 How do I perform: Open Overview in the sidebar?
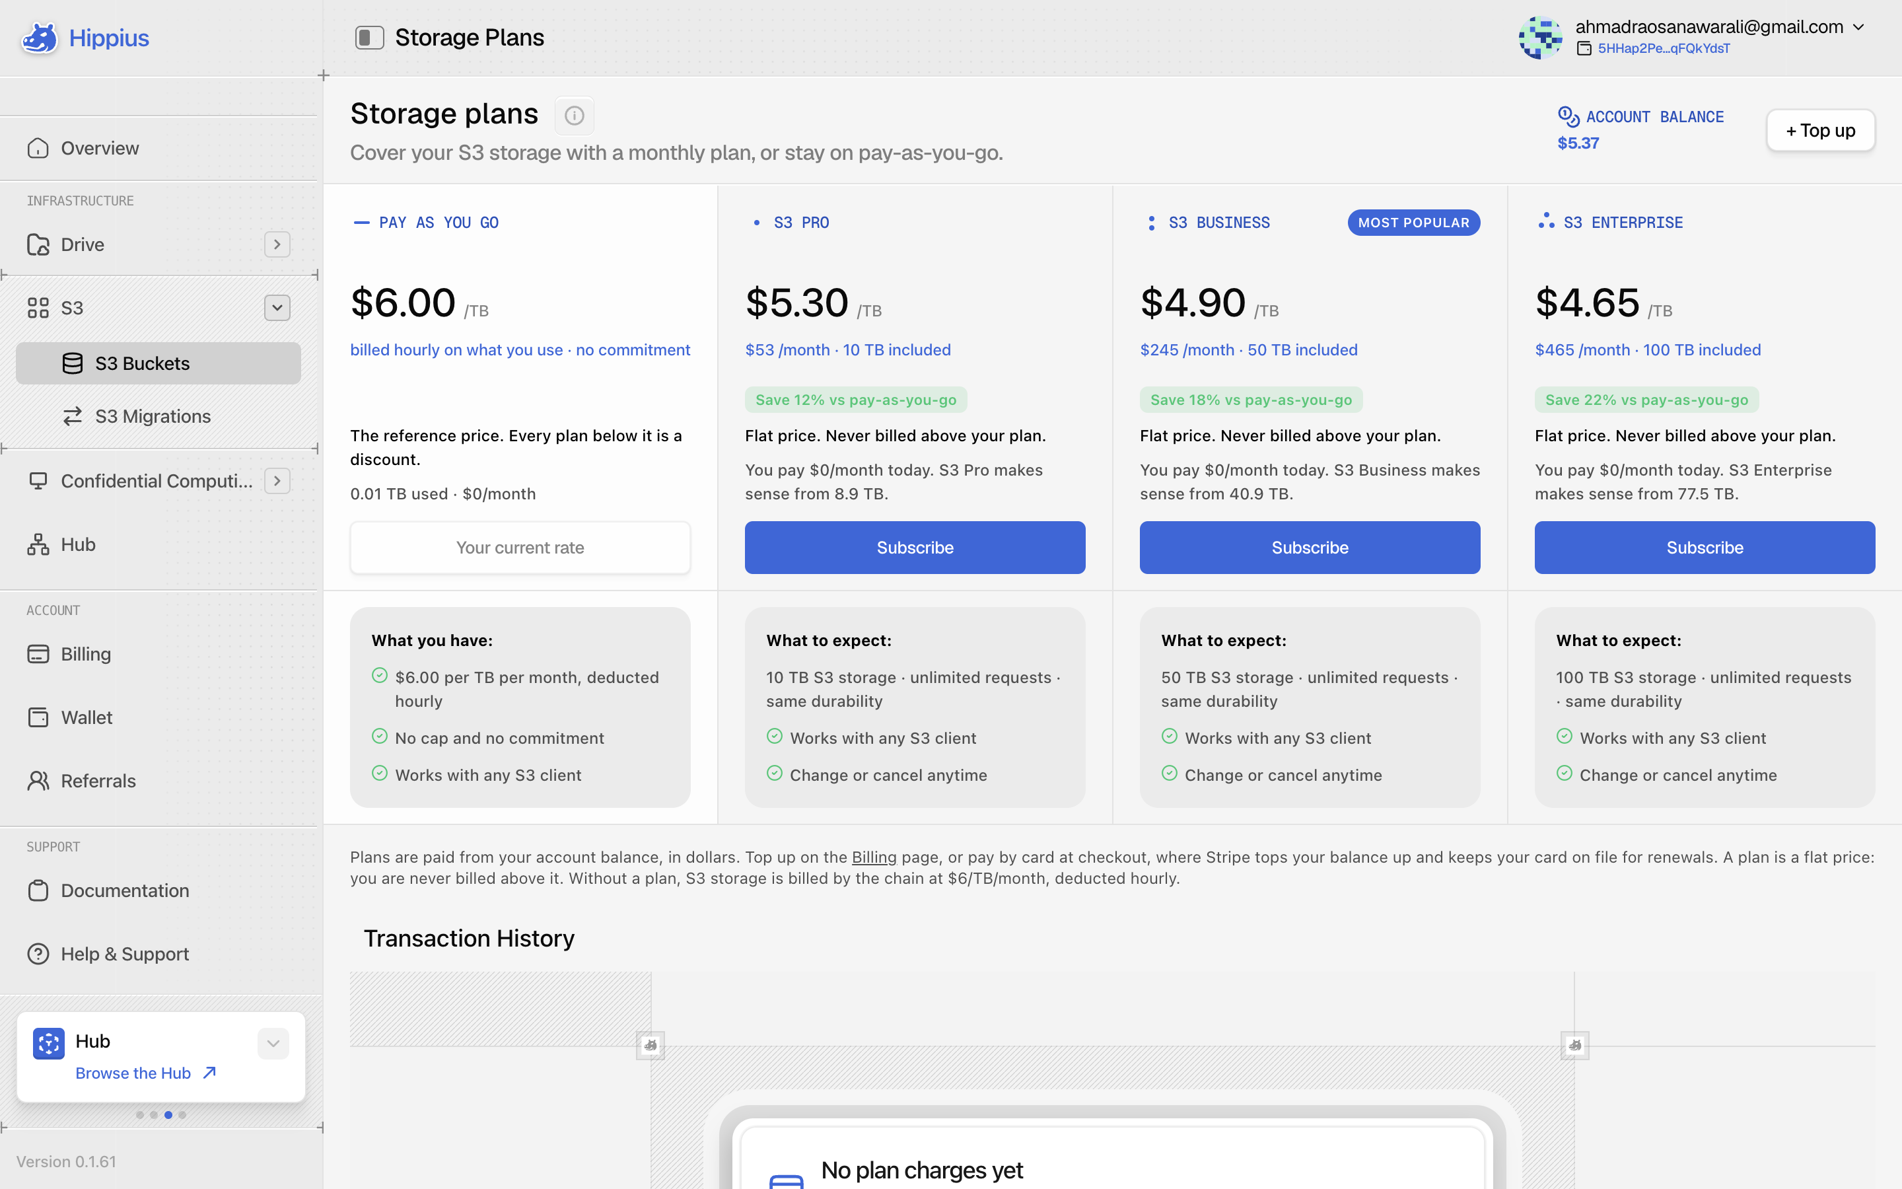tap(100, 148)
